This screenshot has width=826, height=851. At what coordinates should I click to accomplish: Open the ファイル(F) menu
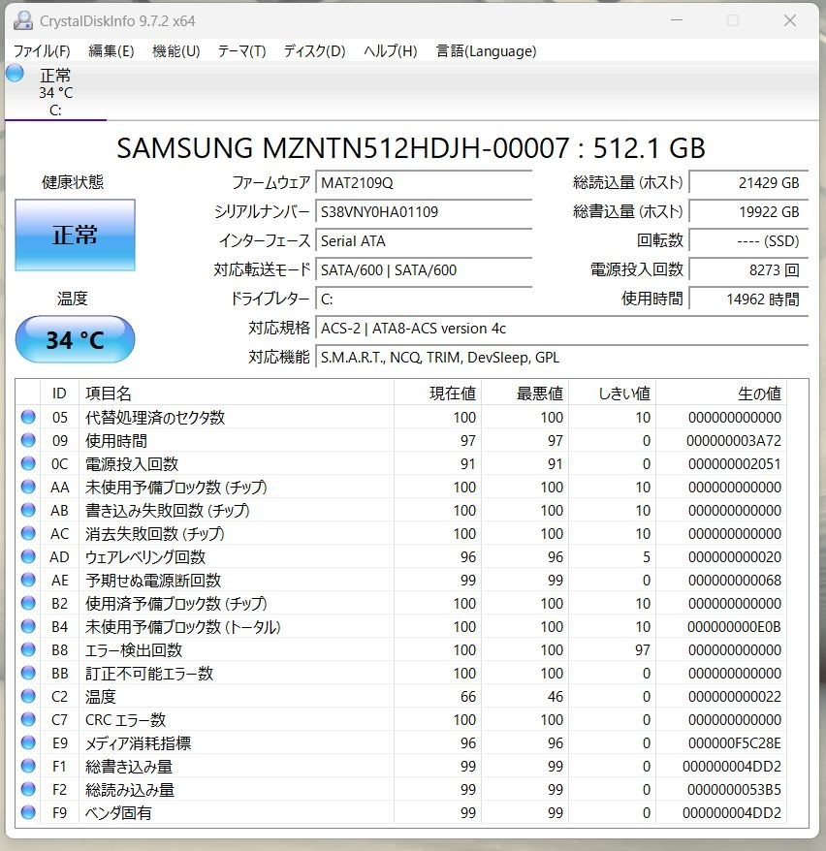point(42,51)
